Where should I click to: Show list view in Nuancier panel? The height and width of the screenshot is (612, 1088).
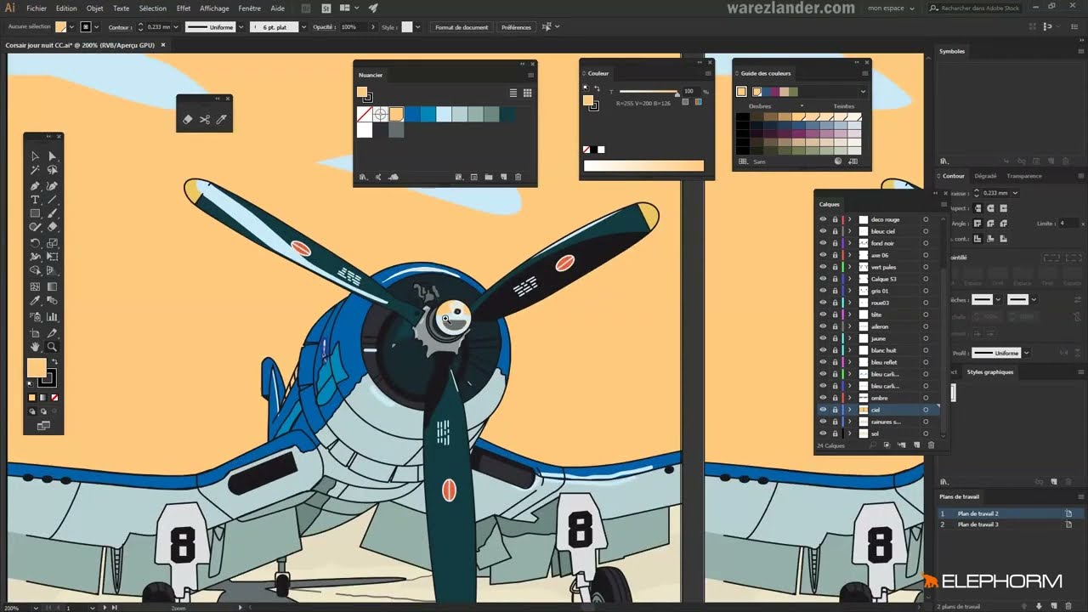pyautogui.click(x=513, y=93)
